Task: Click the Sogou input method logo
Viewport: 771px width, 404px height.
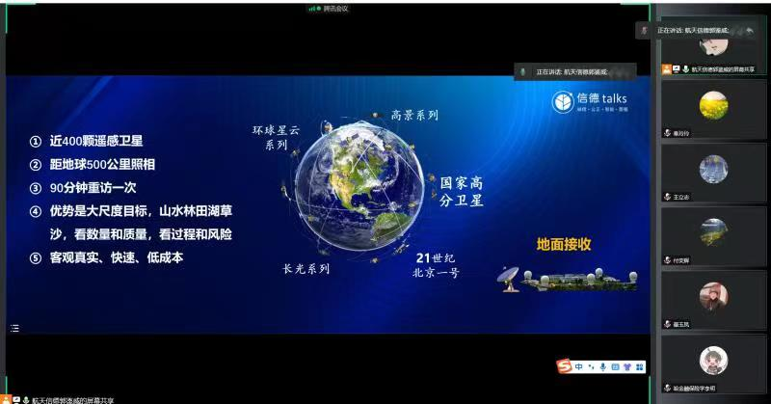Action: pos(565,366)
